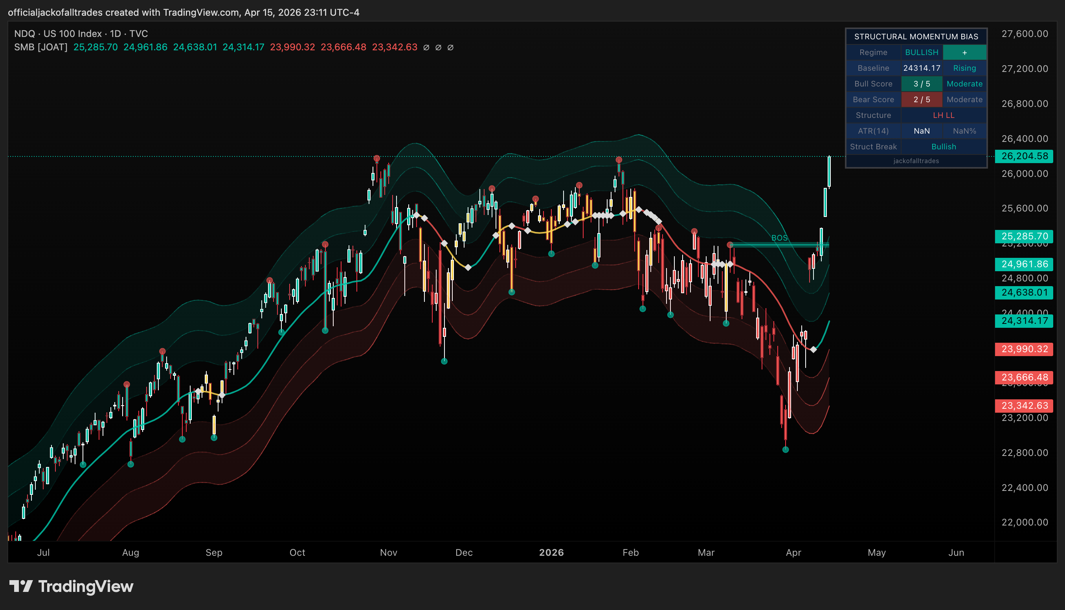Viewport: 1065px width, 610px height.
Task: Select the NaN% cell in the ATR row
Action: [x=964, y=131]
